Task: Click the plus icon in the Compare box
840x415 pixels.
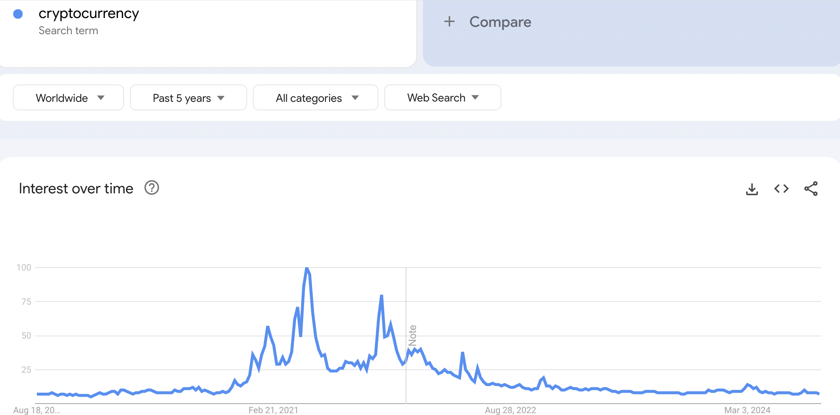Action: [450, 22]
